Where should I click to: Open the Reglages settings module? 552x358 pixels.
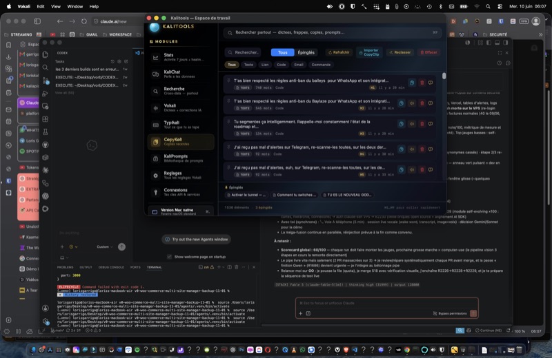(181, 175)
